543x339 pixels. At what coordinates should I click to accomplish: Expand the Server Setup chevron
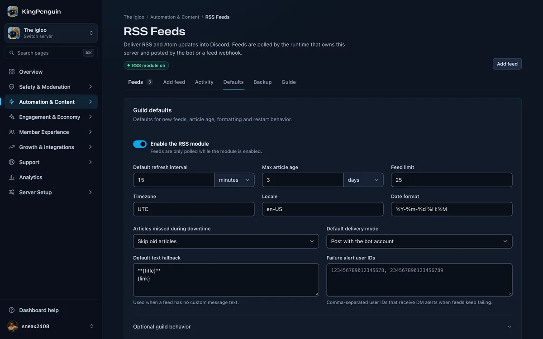click(x=90, y=192)
